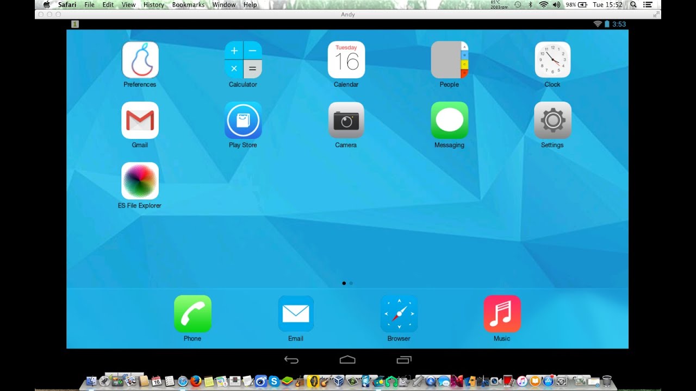Launch the Clock app
The image size is (696, 391).
pos(552,60)
